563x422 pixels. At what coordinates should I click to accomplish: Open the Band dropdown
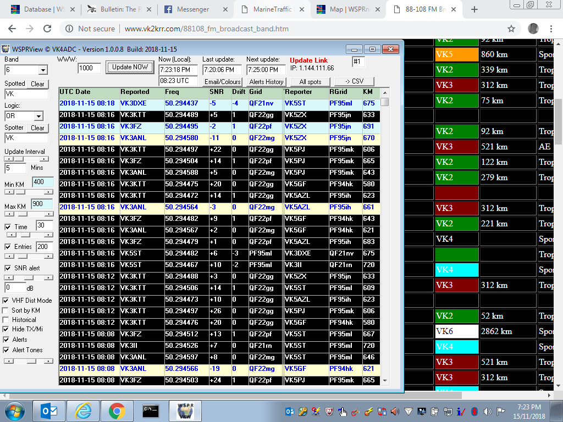point(42,70)
